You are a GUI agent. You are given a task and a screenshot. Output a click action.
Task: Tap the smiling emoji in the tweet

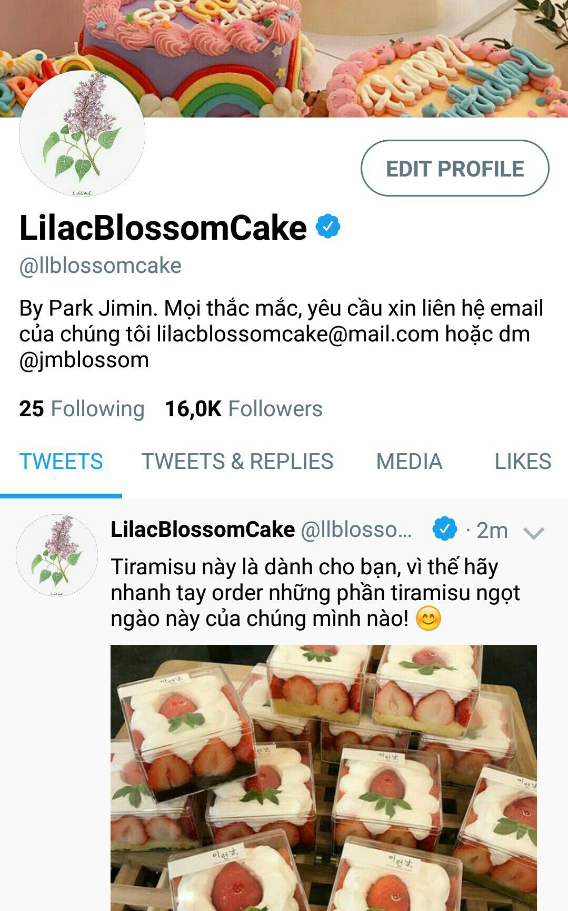(428, 619)
